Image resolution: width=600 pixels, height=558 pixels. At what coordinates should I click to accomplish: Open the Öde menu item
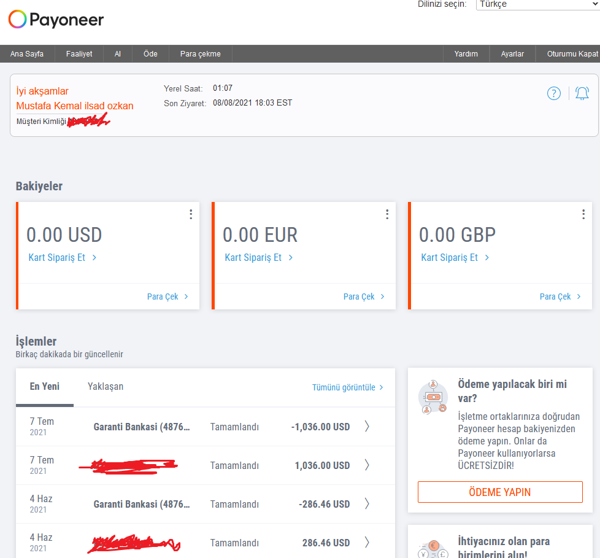[x=150, y=54]
